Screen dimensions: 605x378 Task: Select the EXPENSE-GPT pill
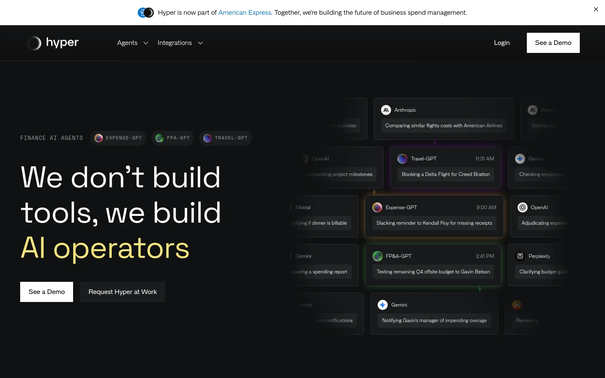point(118,138)
